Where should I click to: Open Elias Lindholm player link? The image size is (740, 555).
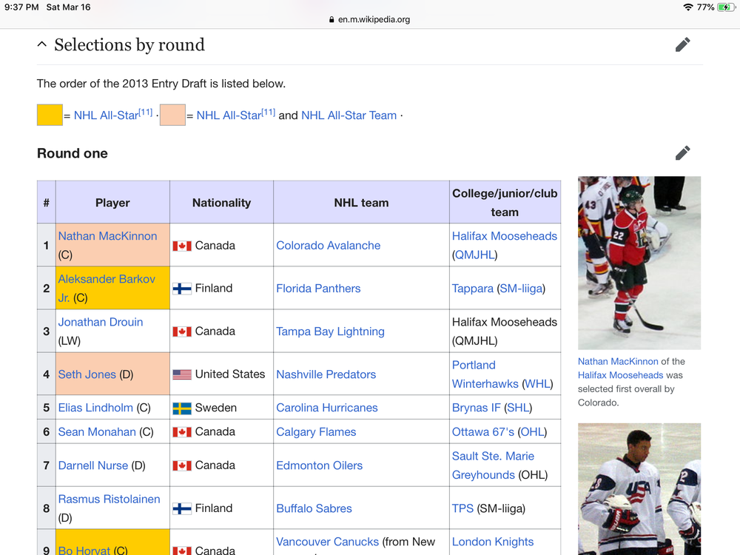[95, 408]
